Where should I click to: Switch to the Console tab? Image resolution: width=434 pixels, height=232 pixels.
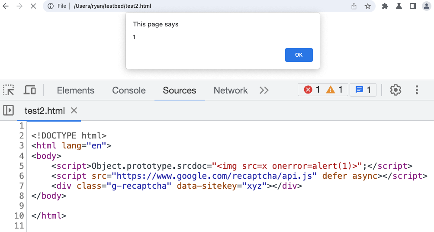coord(129,90)
